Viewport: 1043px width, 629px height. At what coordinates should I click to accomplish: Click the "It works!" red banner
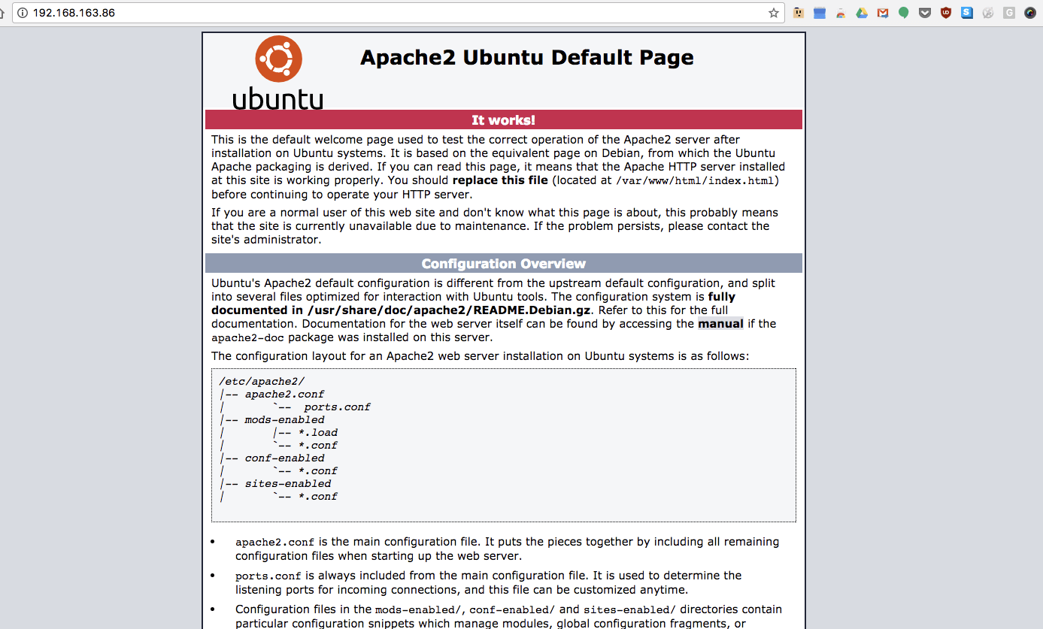pyautogui.click(x=503, y=120)
